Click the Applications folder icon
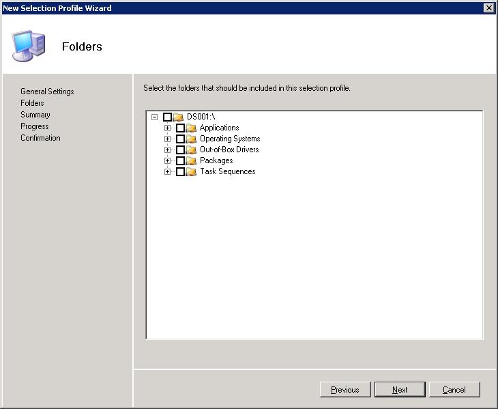 [x=192, y=128]
